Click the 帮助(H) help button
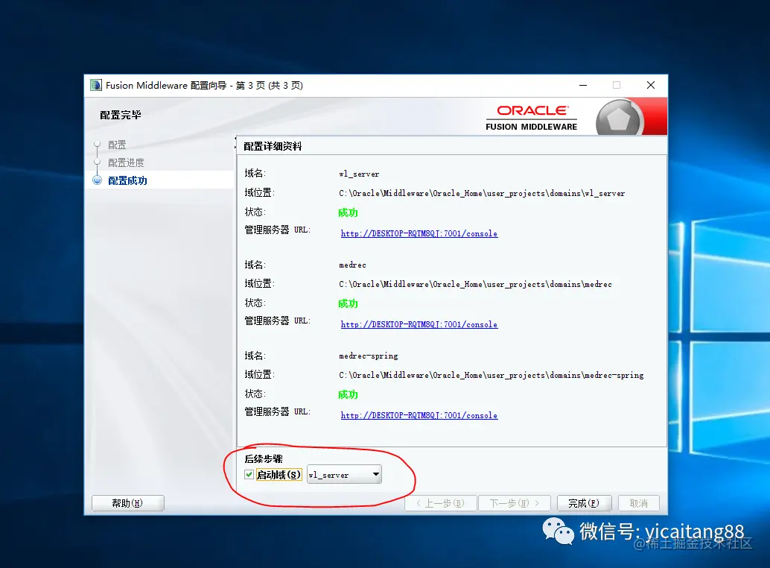 (127, 503)
